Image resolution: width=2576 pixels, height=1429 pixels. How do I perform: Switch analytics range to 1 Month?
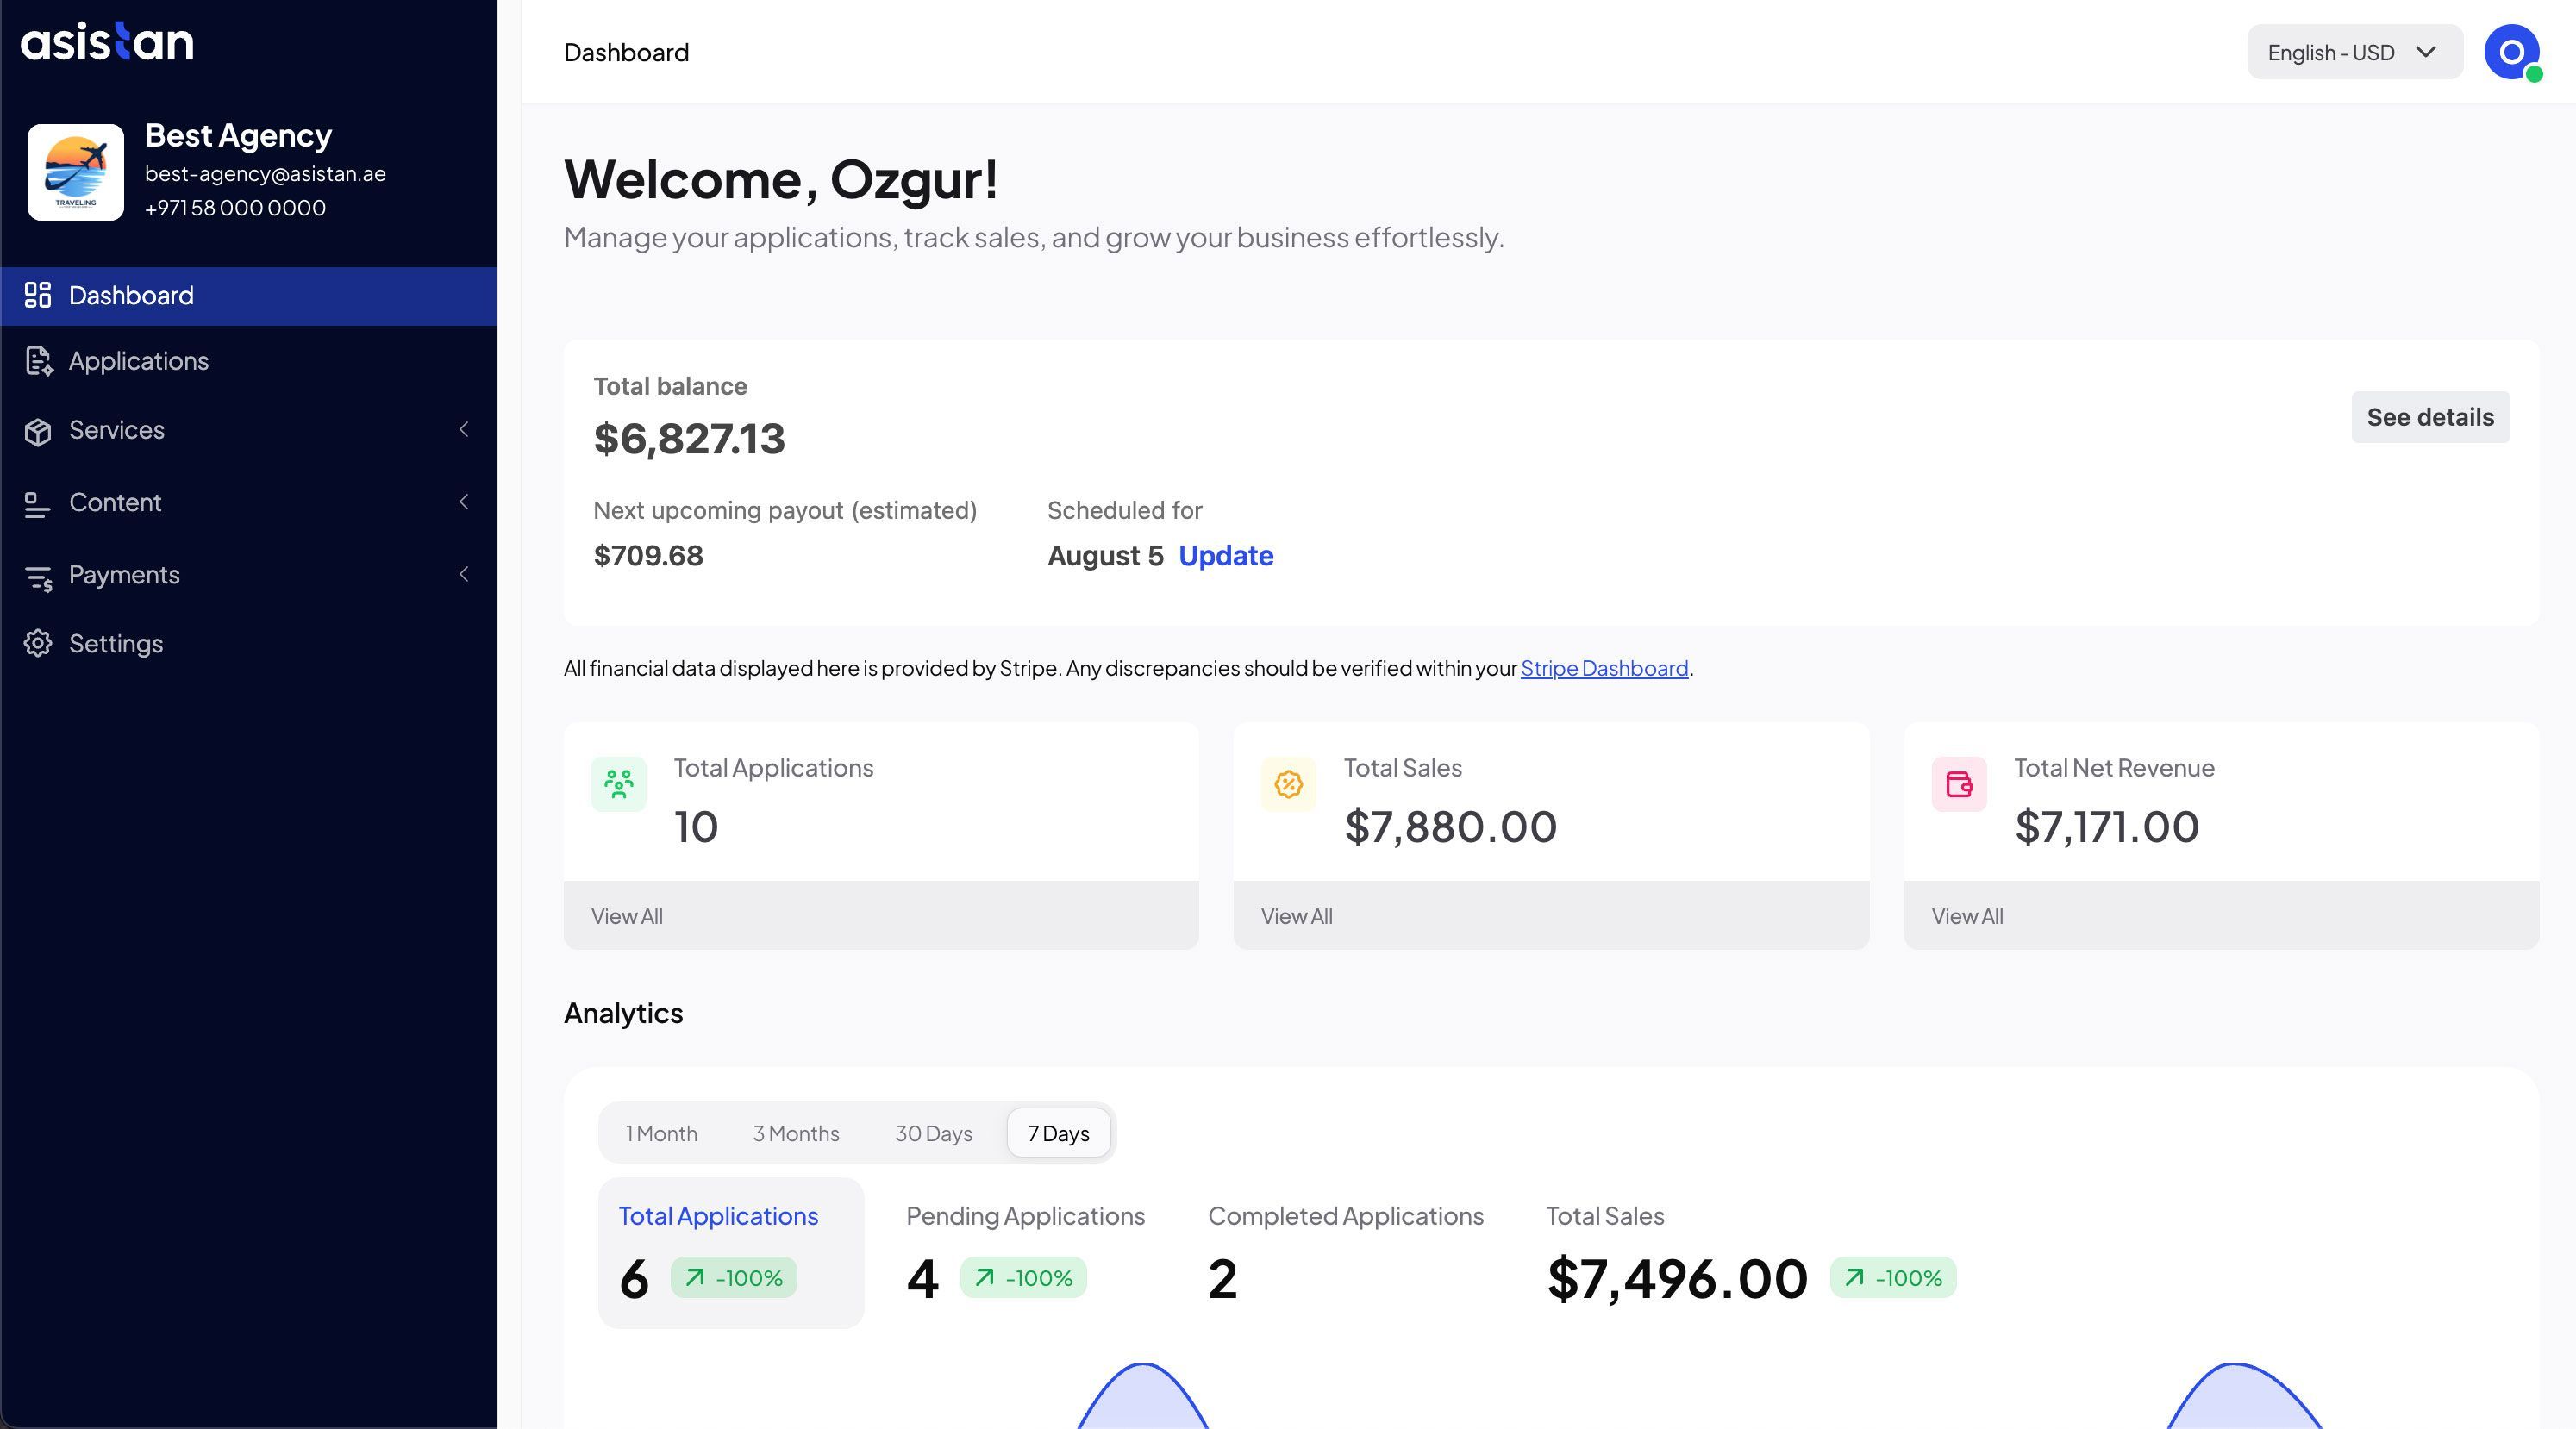[x=661, y=1133]
